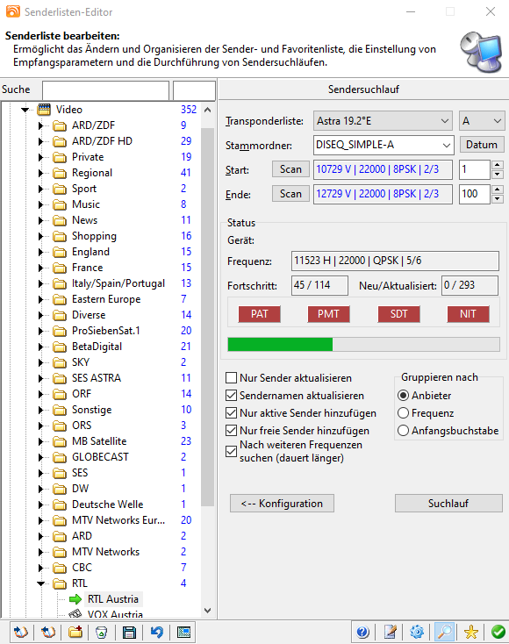Click the NIT status indicator
This screenshot has height=644, width=509.
tap(468, 314)
